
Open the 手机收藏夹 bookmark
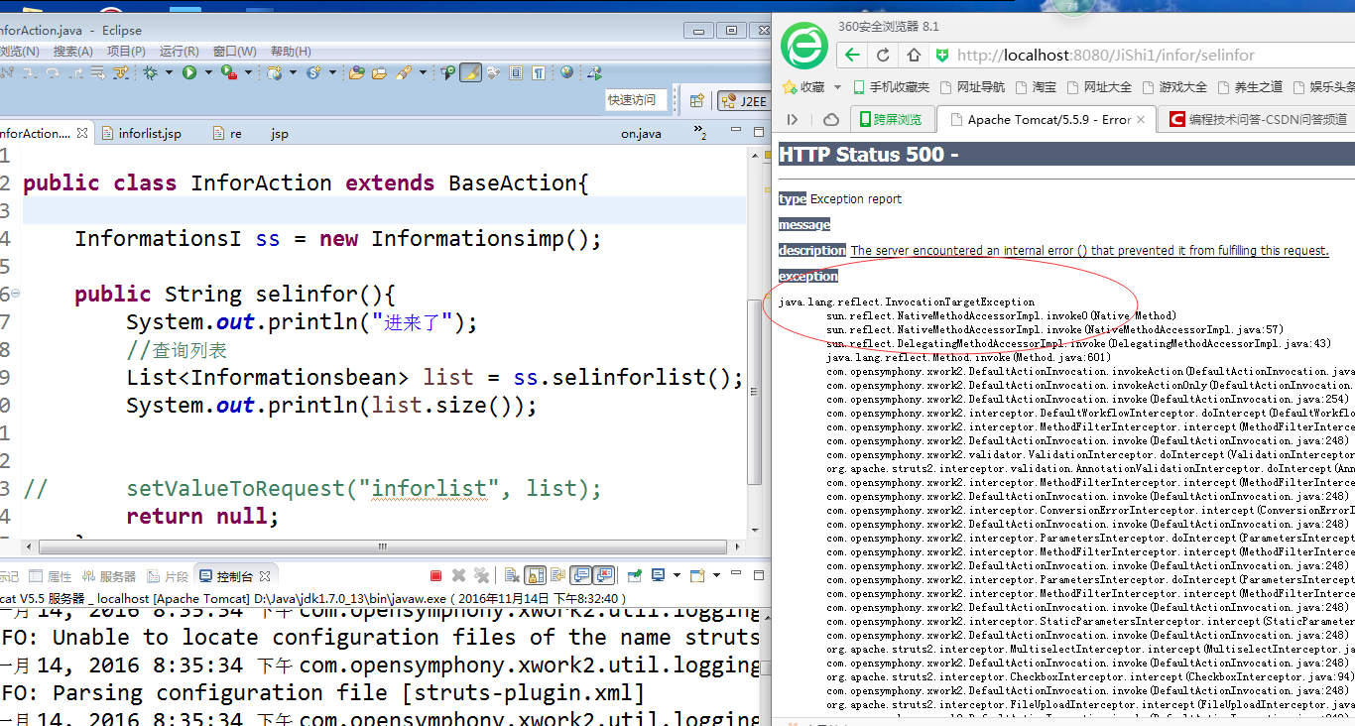click(890, 87)
